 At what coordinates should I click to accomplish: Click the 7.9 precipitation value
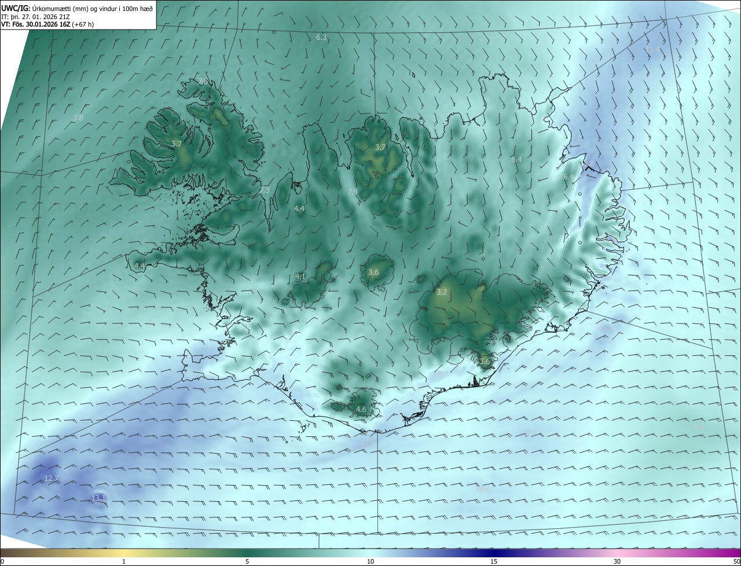[353, 192]
